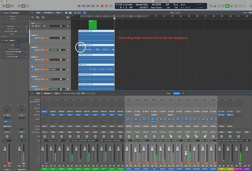Screen dimensions: 252x171
Task: Toggle the Show Automation button
Action: (75, 13)
